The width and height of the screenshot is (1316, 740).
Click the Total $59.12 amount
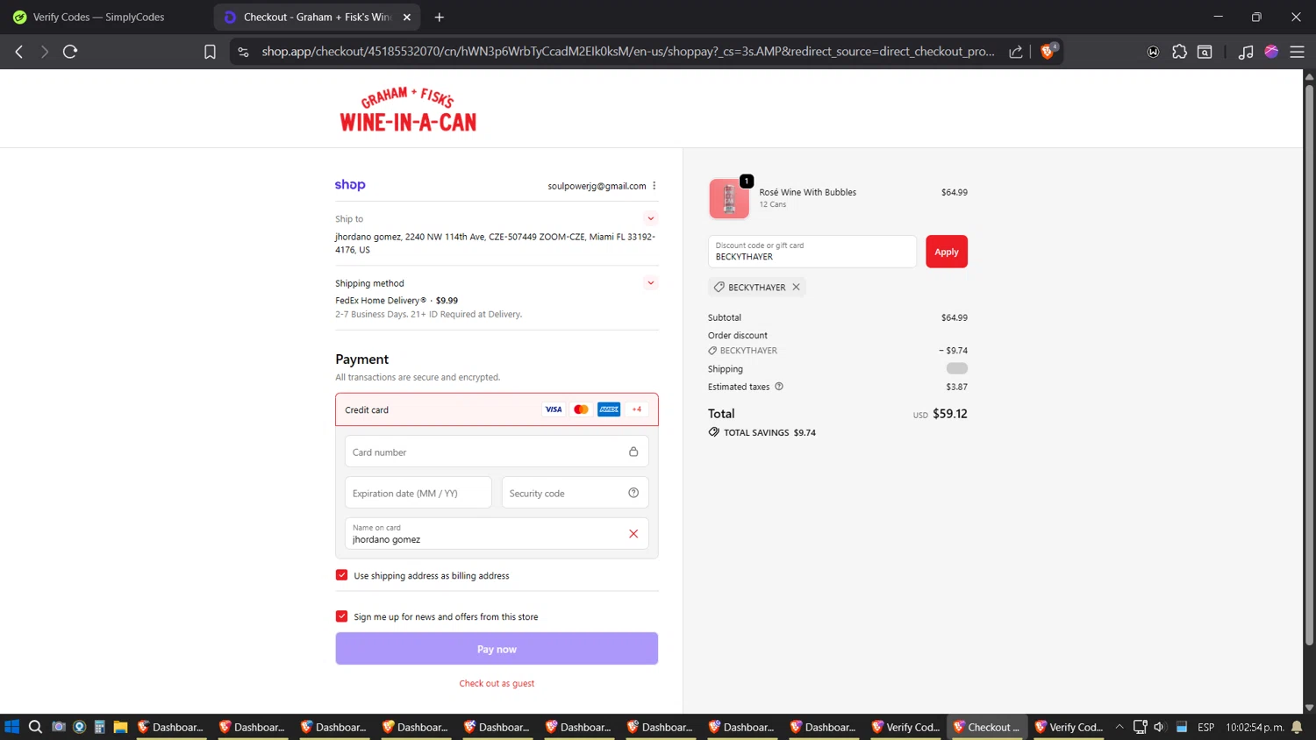pyautogui.click(x=949, y=414)
